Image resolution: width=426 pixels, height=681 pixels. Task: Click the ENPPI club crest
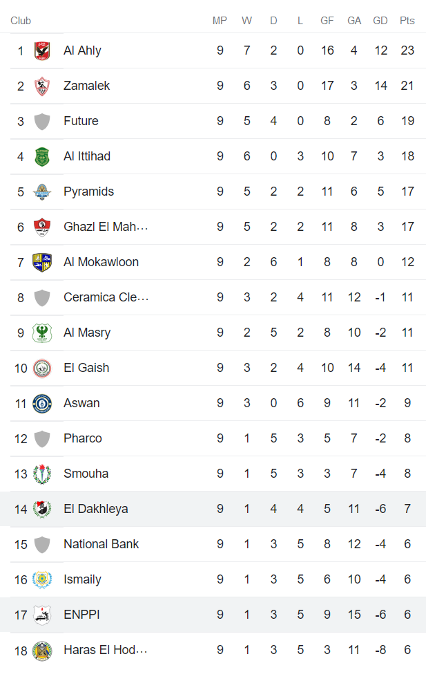coord(41,614)
